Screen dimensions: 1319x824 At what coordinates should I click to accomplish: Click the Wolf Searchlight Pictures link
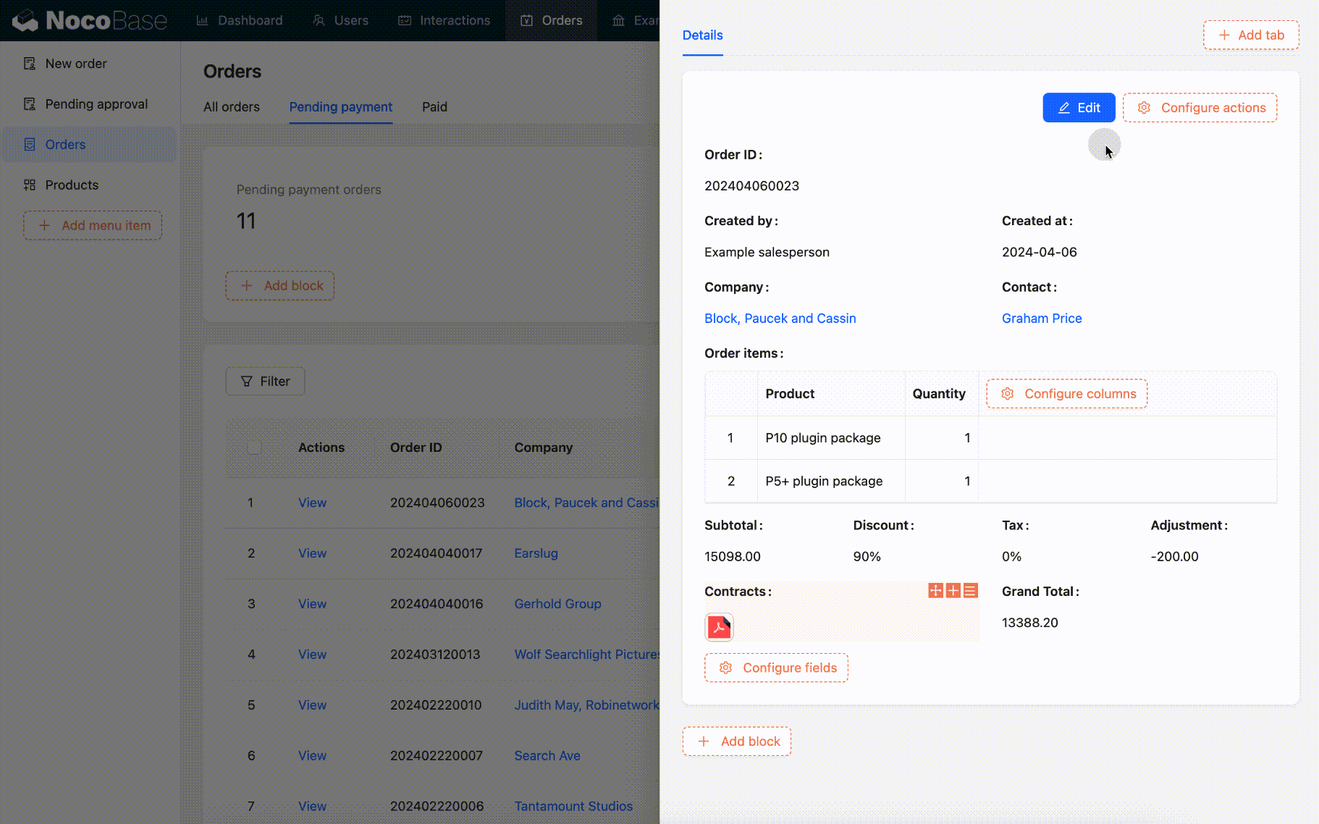pos(587,655)
